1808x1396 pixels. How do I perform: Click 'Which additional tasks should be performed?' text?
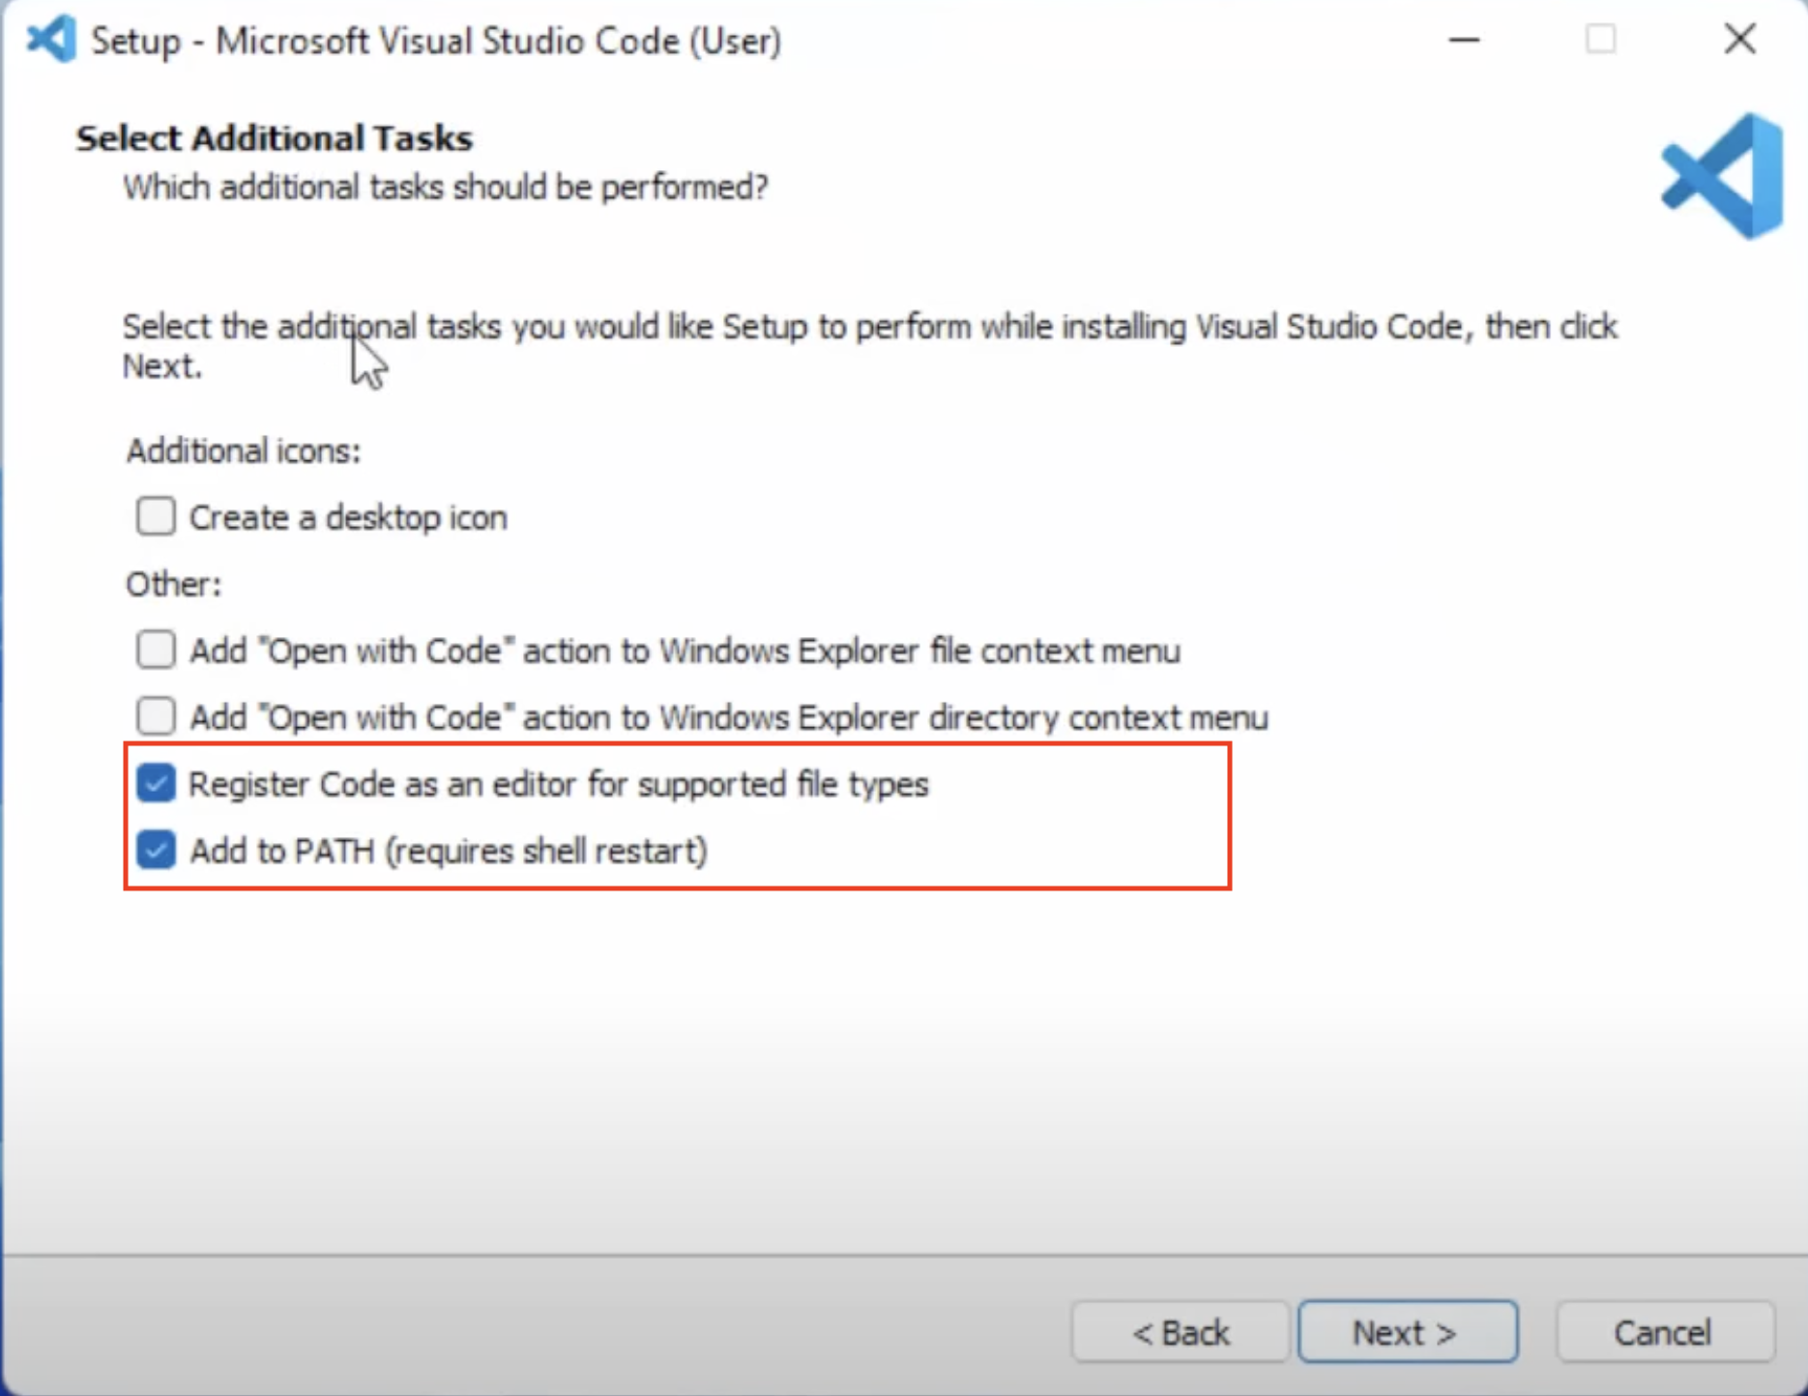pos(446,187)
